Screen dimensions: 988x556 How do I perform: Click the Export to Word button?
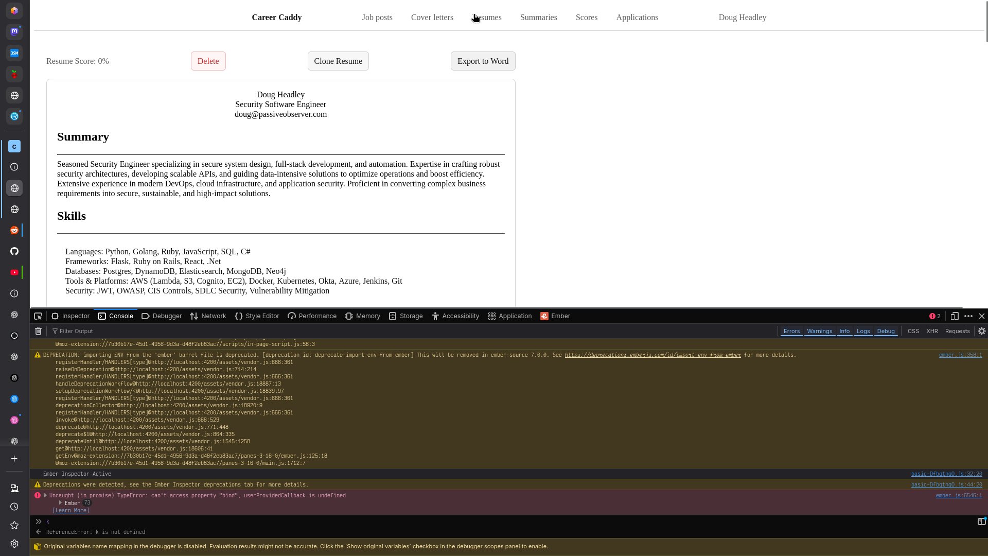coord(483,61)
